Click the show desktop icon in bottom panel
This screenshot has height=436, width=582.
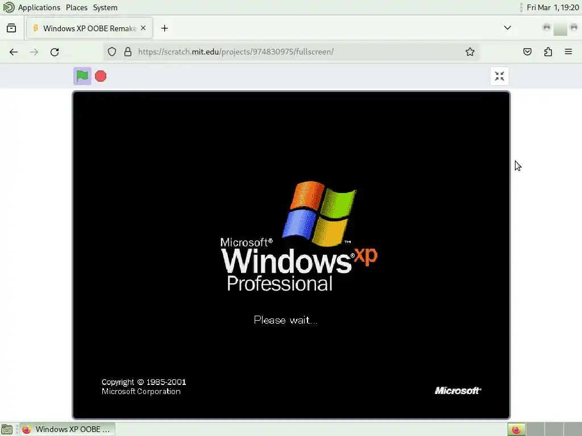tap(7, 429)
